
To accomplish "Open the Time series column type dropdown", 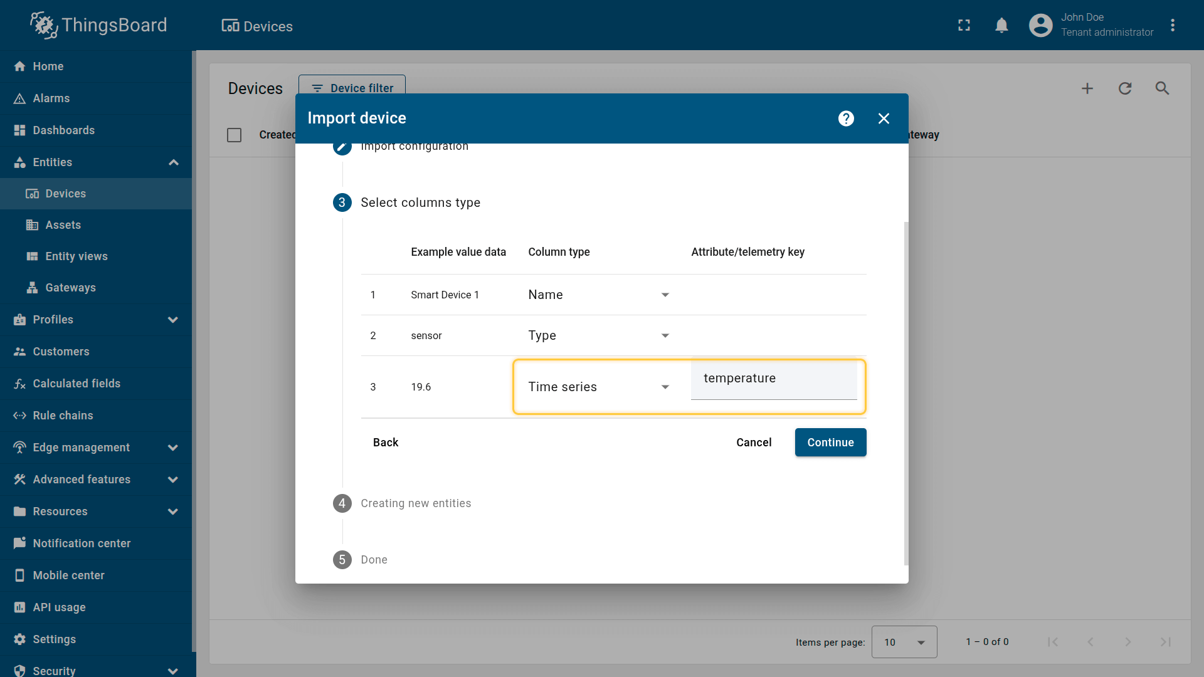I will (x=599, y=387).
